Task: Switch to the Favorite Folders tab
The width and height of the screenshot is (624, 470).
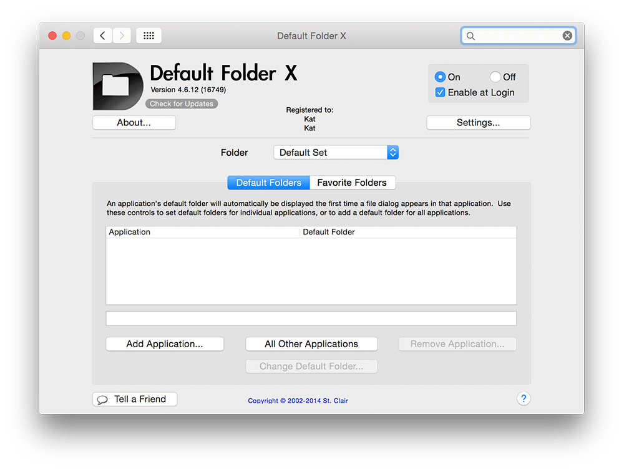Action: click(x=352, y=183)
